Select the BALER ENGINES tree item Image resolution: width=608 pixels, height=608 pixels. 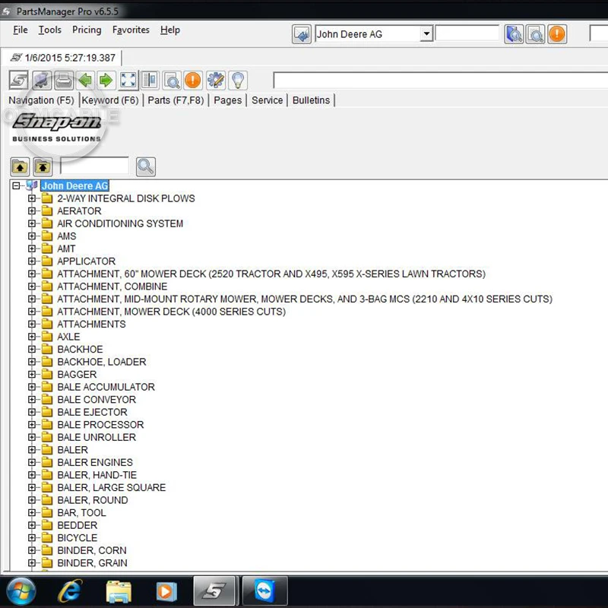pos(94,462)
